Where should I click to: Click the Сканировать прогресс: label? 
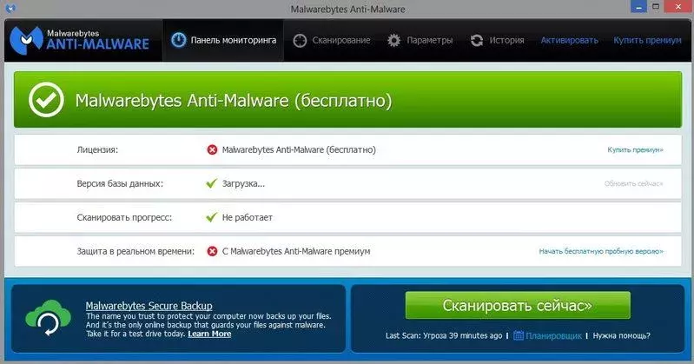[x=124, y=217]
